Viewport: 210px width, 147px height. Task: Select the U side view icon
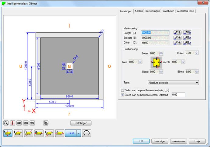(60, 133)
